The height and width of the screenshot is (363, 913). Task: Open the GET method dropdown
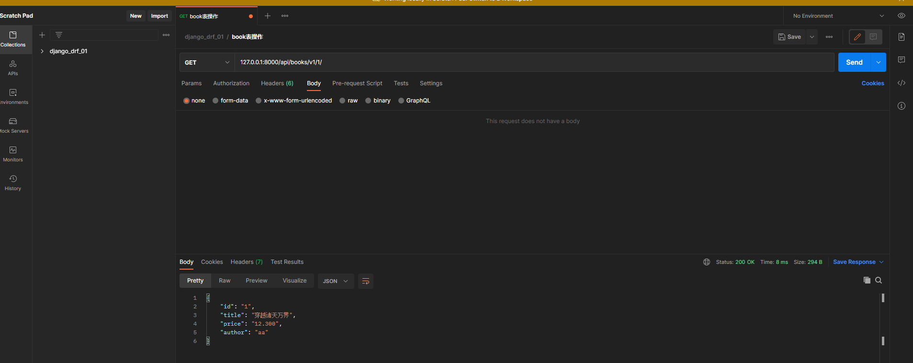click(207, 62)
